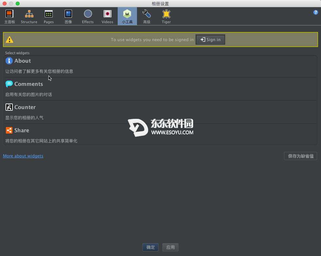
Task: Click the 应用 apply button
Action: coord(170,248)
